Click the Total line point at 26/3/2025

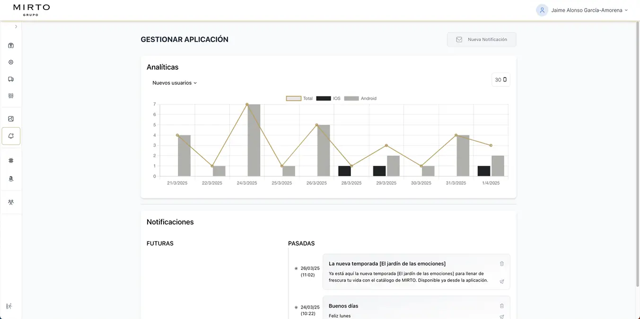(316, 125)
